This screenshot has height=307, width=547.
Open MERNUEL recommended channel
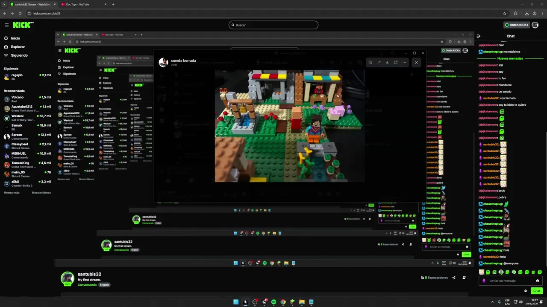click(27, 155)
